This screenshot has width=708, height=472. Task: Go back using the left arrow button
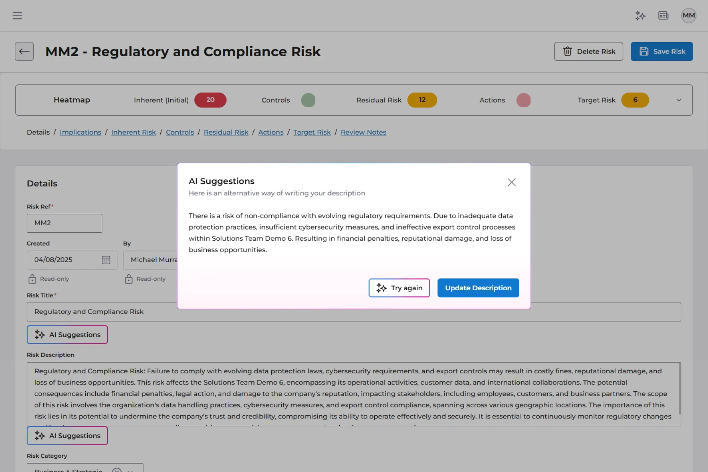pos(24,52)
